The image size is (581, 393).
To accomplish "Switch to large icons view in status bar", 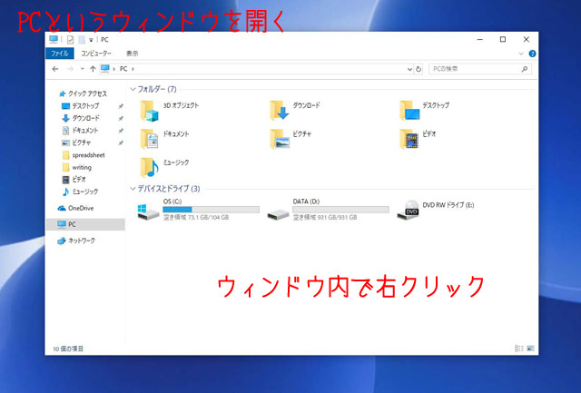I will click(x=531, y=348).
